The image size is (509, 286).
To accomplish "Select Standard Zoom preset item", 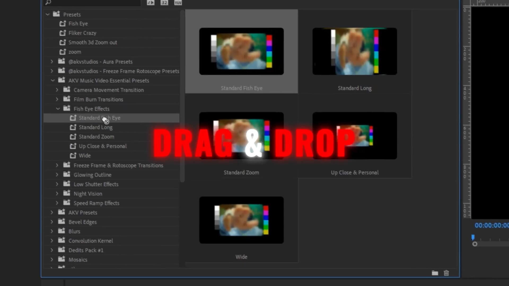I will click(96, 137).
